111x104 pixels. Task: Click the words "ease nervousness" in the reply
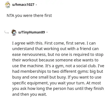point(29,54)
